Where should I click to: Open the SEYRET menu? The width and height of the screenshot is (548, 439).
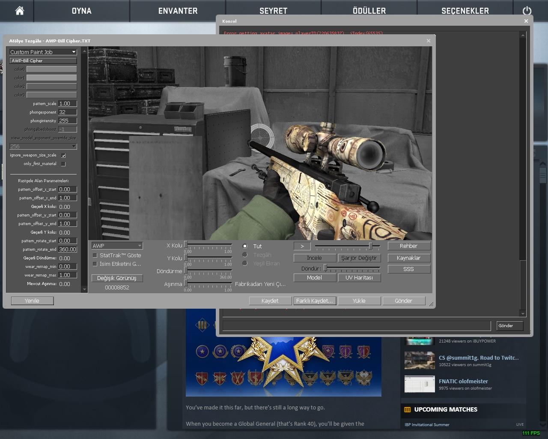(x=273, y=11)
